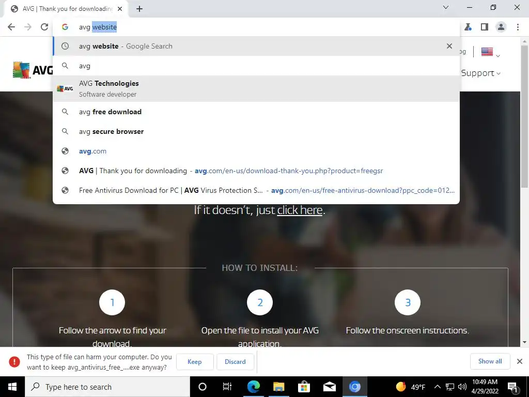Reload the page with the refresh icon

click(x=44, y=27)
